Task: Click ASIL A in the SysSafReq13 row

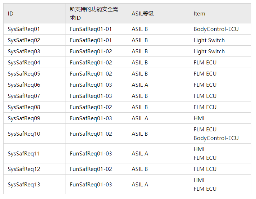Action: tap(140, 185)
